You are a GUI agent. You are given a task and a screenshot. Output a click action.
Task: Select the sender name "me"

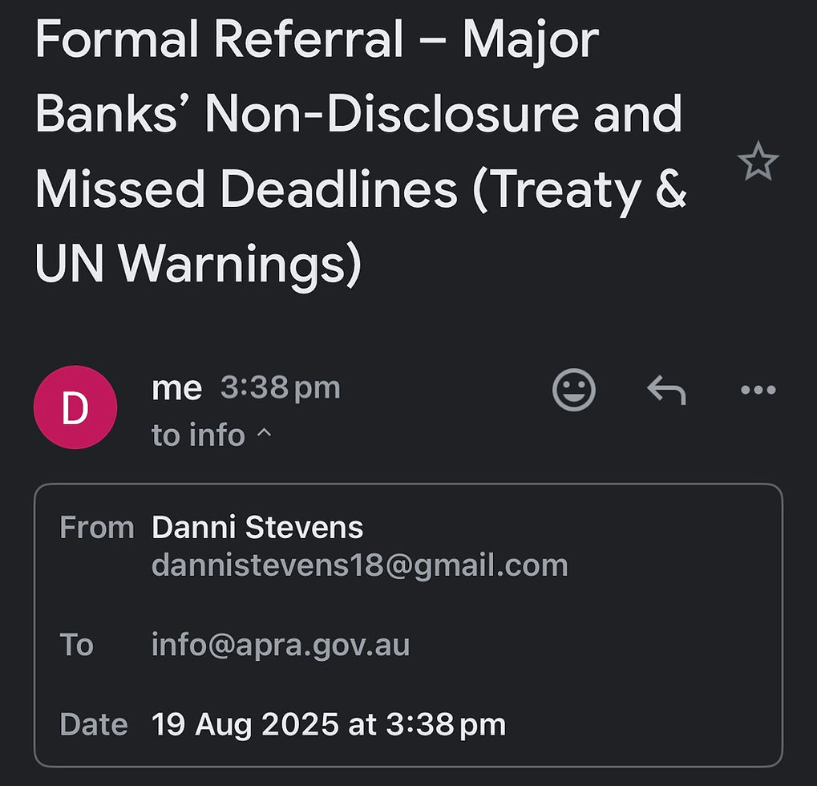tap(176, 388)
